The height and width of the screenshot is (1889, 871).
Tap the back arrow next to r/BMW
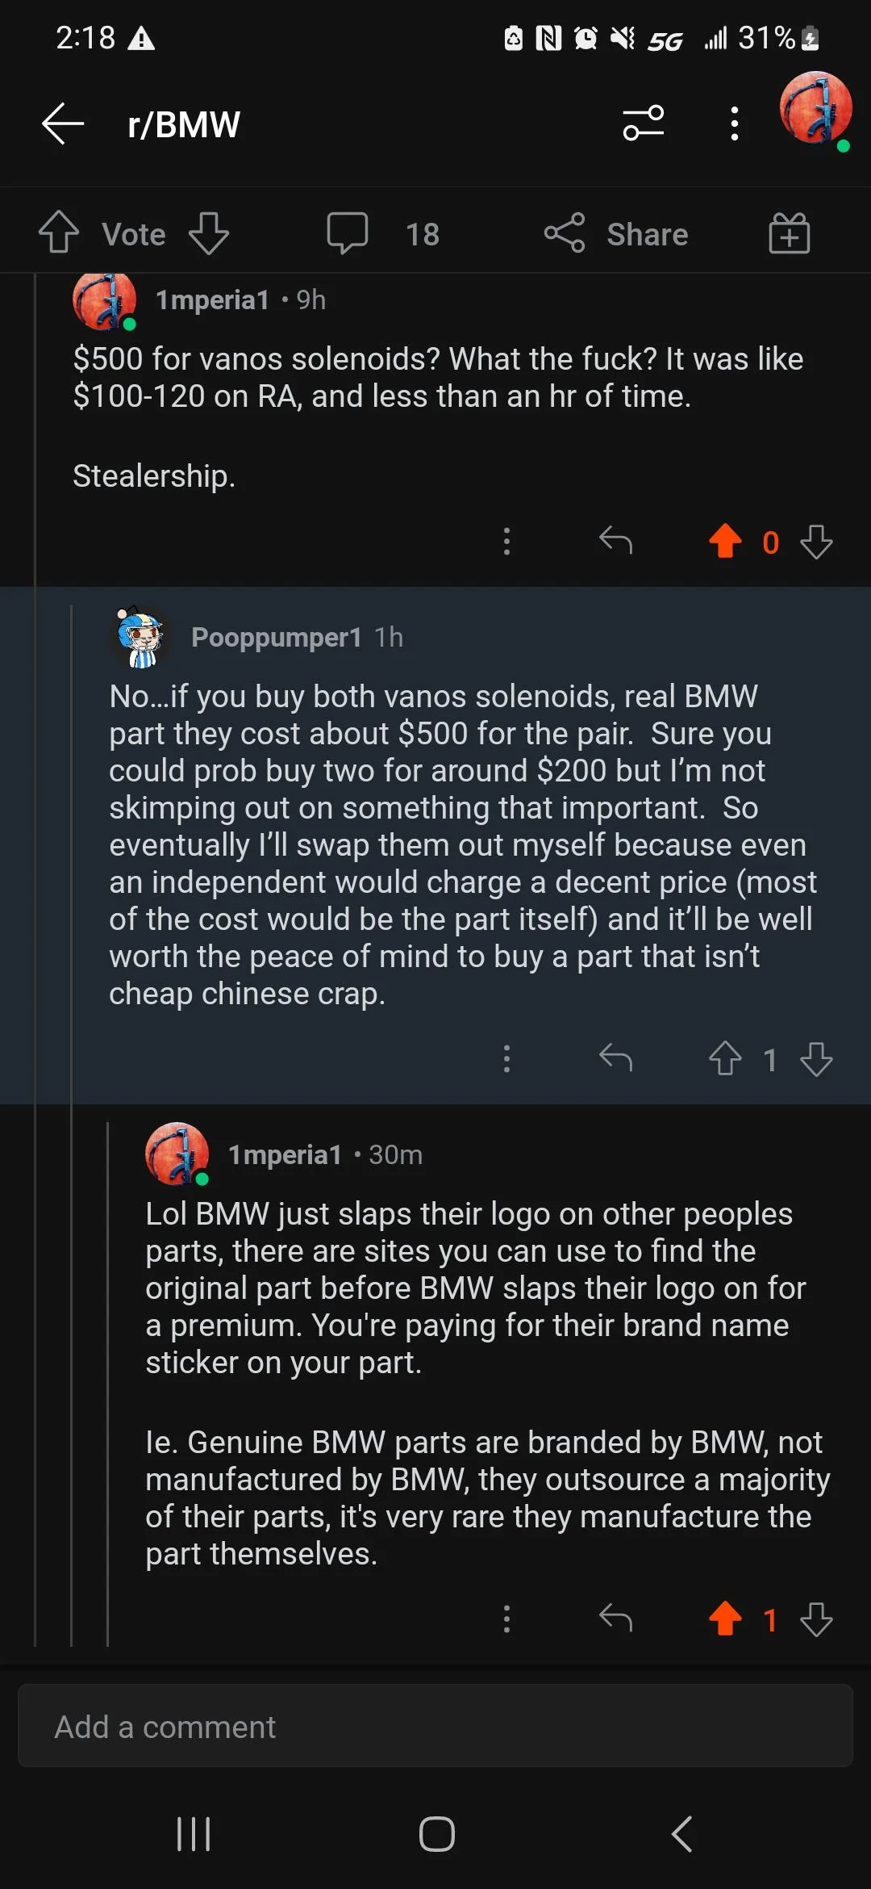[63, 124]
